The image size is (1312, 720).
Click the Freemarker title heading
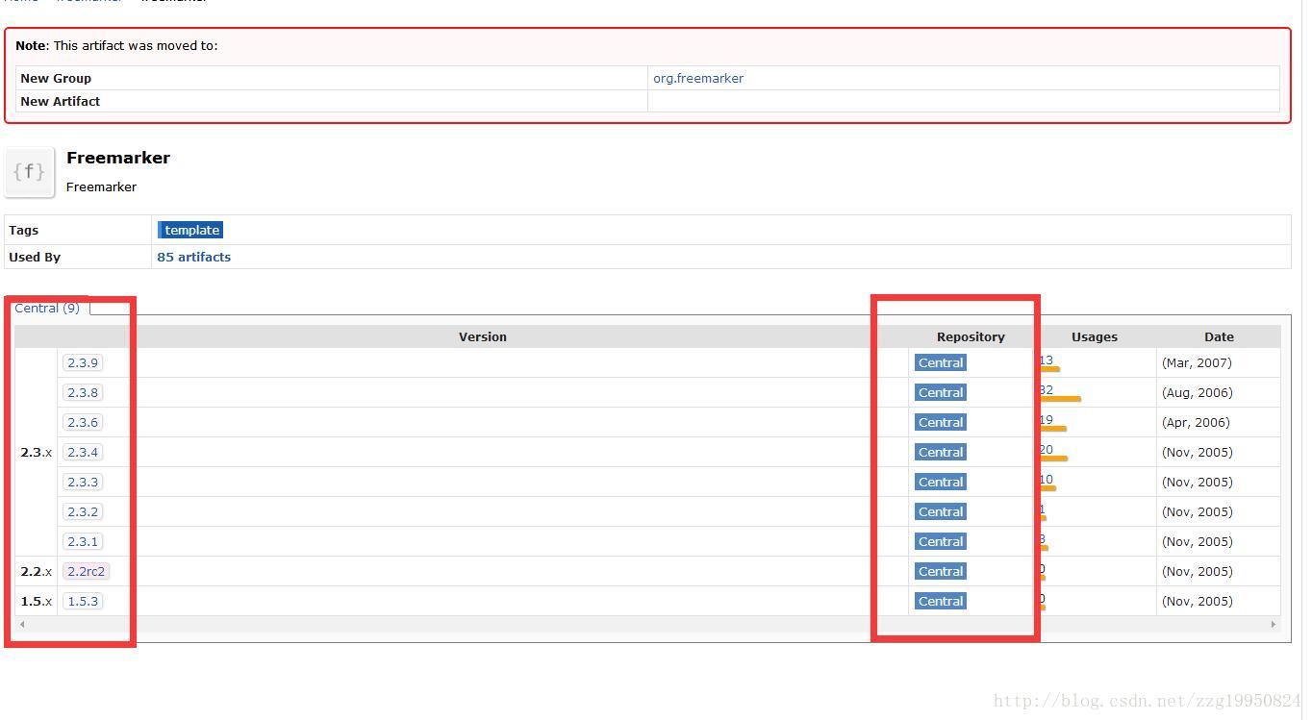(x=118, y=158)
